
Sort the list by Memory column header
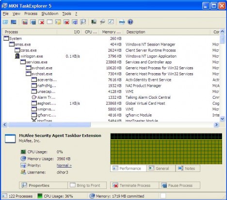click(x=111, y=32)
